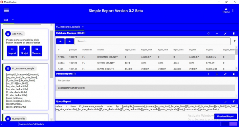The width and height of the screenshot is (239, 127).
Task: Select the DUVAL COUNTY row
Action: pyautogui.click(x=145, y=68)
